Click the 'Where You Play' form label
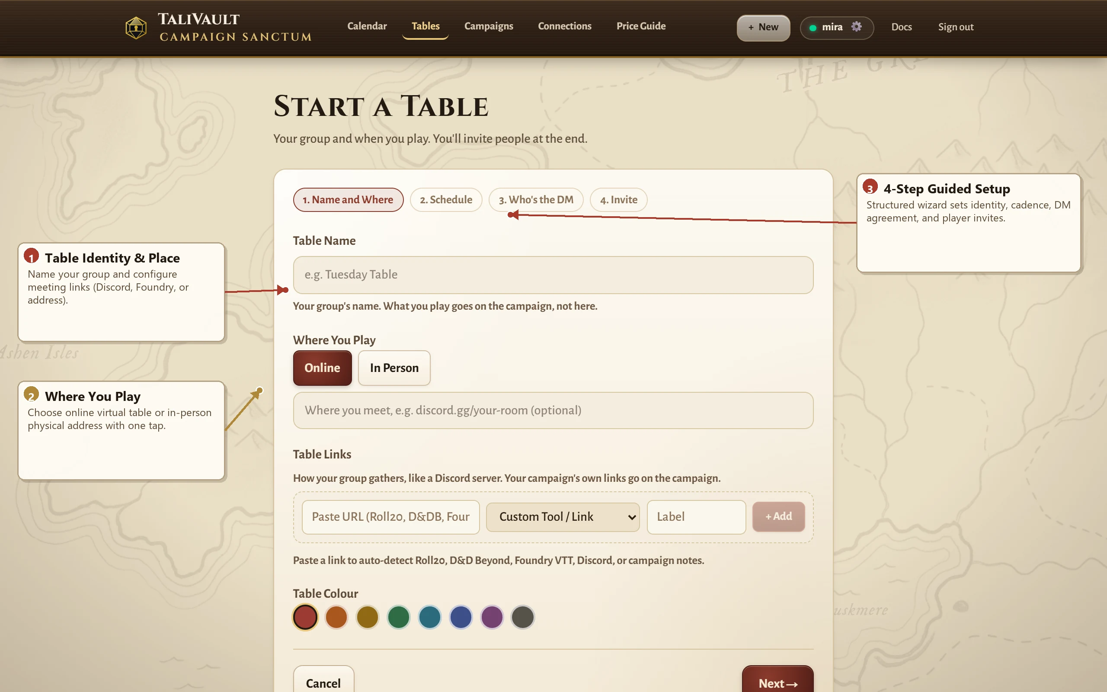Screen dimensions: 1107x692 pos(334,340)
